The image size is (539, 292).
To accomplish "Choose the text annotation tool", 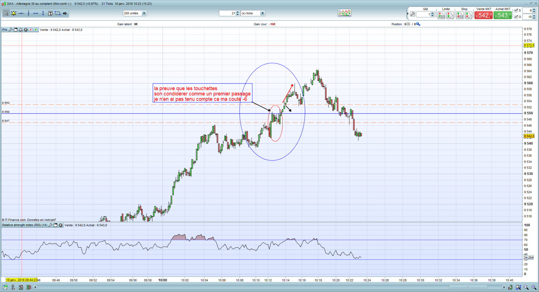I will tap(50, 13).
